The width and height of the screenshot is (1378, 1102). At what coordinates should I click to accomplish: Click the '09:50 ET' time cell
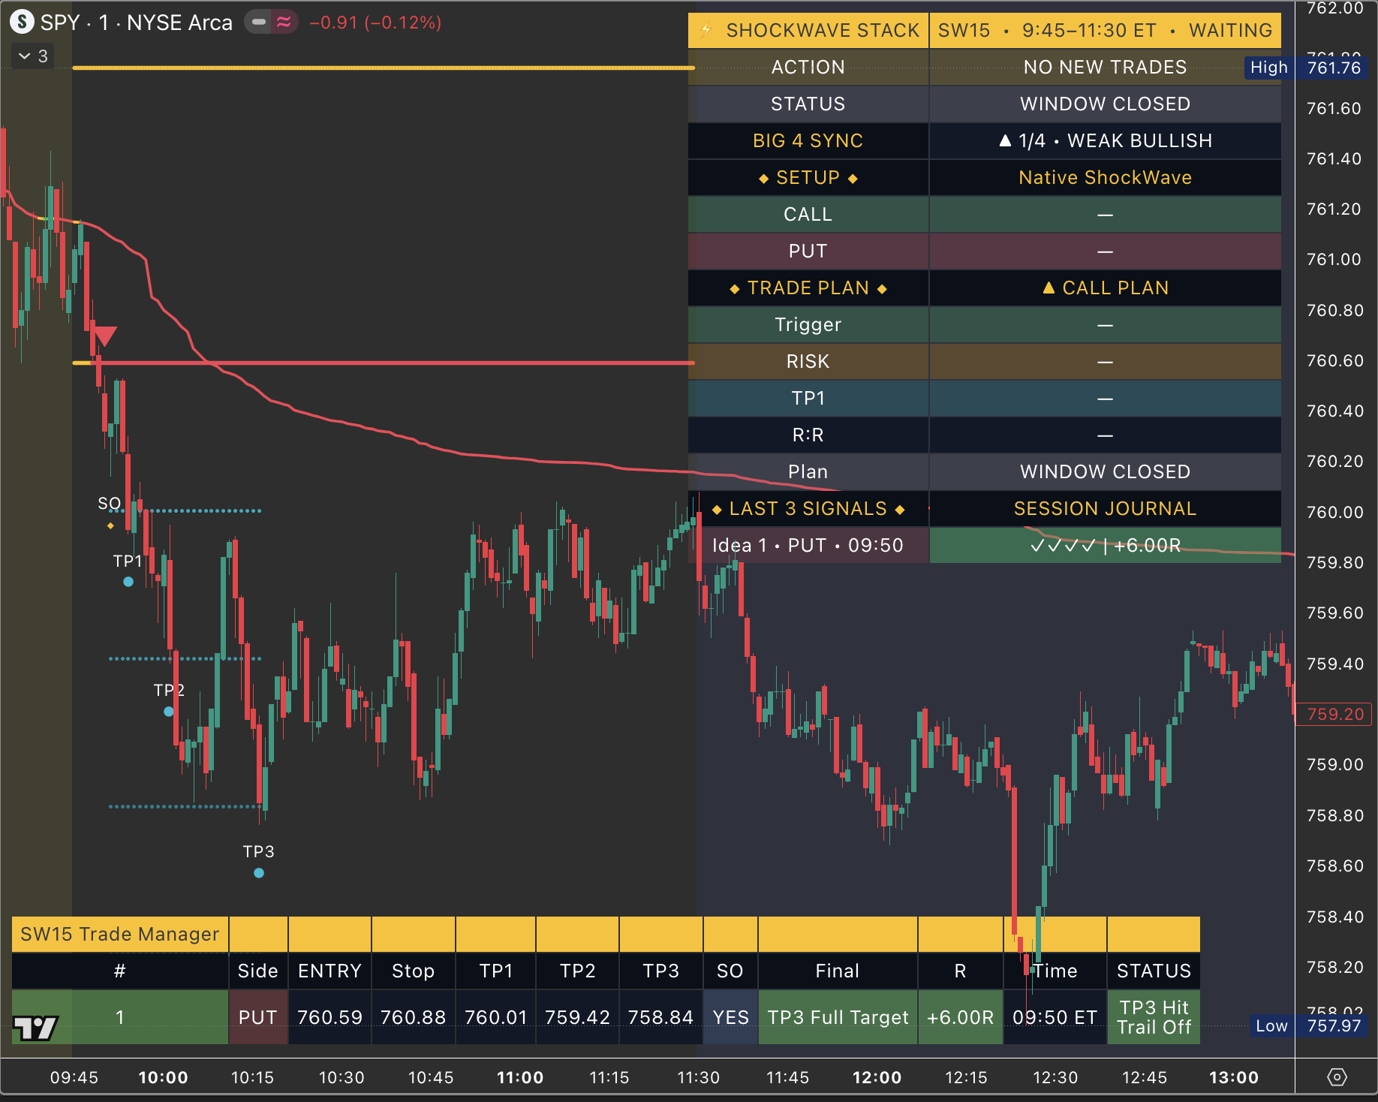[x=1055, y=1017]
